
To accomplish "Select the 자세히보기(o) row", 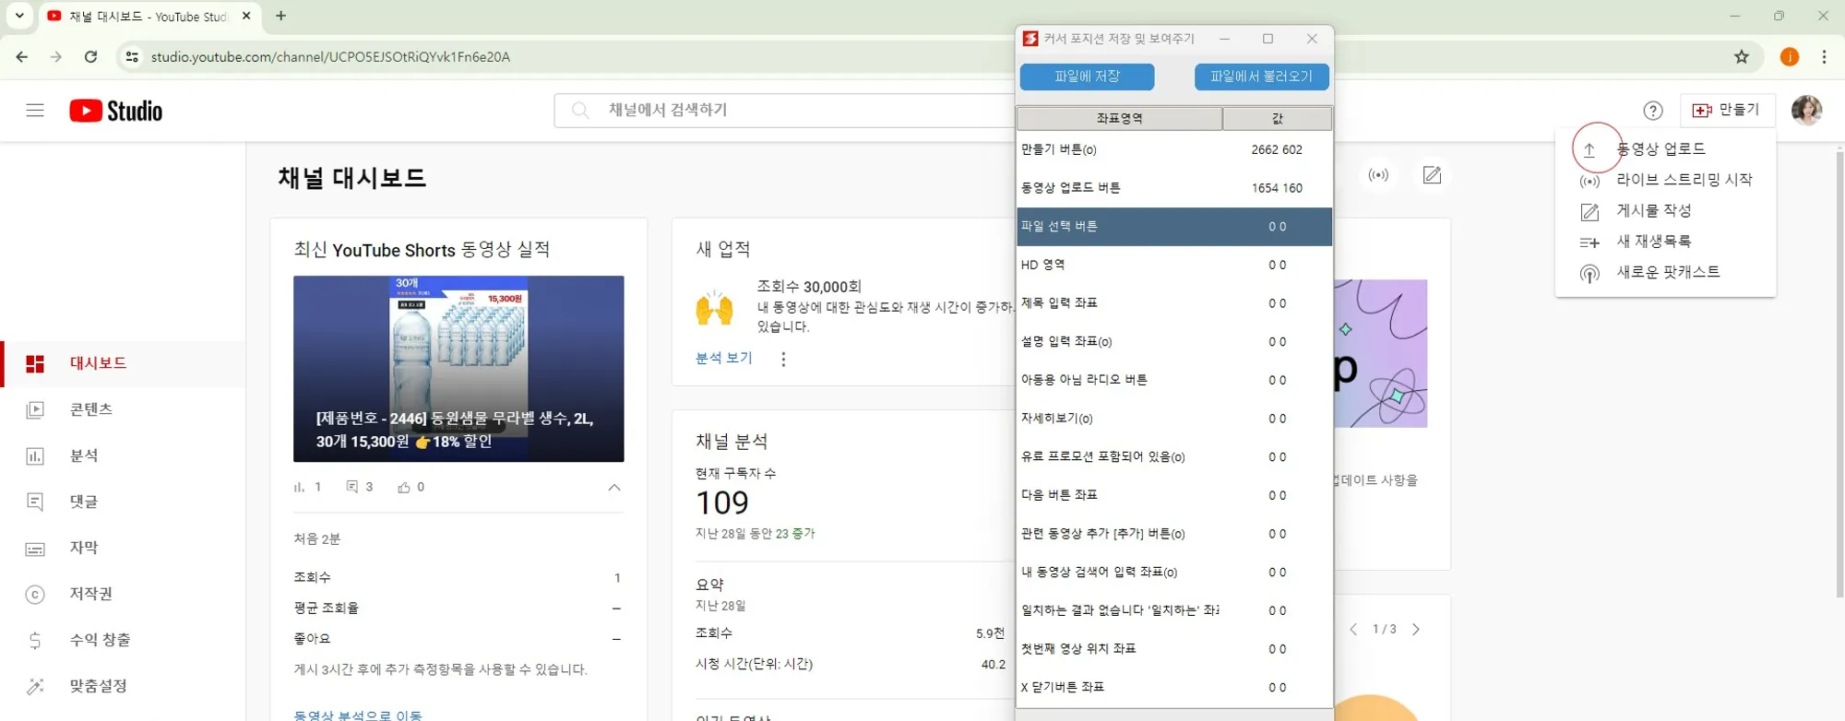I will (1174, 419).
